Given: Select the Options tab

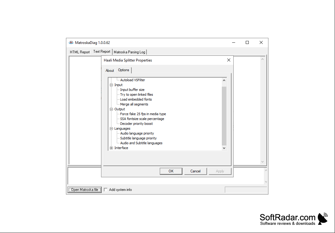Looking at the screenshot, I should [x=123, y=70].
